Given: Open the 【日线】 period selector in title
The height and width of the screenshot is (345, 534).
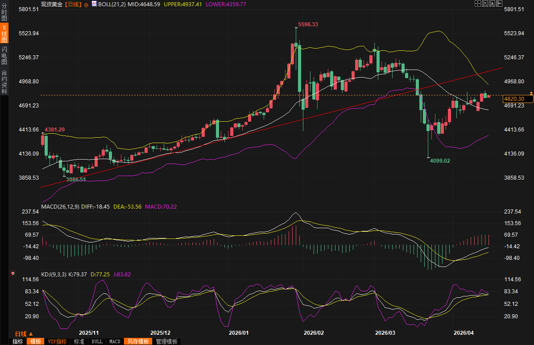Looking at the screenshot, I should pyautogui.click(x=73, y=4).
